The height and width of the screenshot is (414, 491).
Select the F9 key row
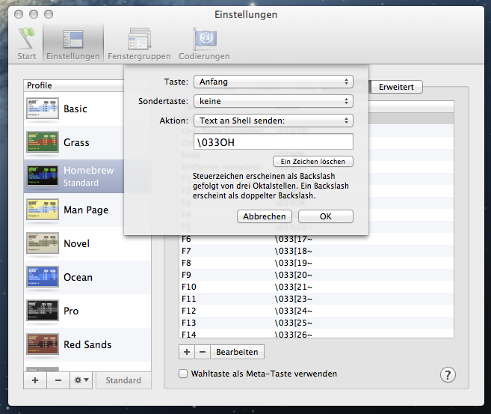317,275
